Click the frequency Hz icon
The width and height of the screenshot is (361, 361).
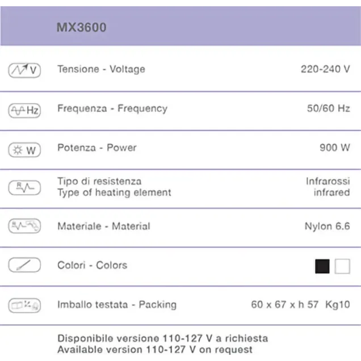24,110
